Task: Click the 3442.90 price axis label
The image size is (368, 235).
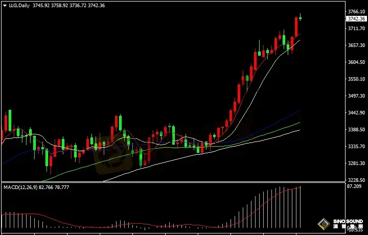Action: point(357,113)
